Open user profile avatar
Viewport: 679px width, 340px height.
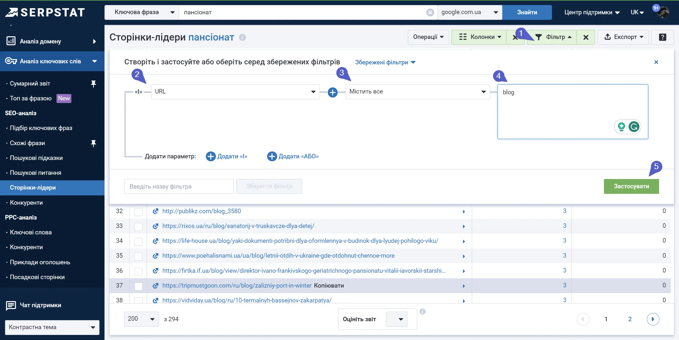pos(663,12)
